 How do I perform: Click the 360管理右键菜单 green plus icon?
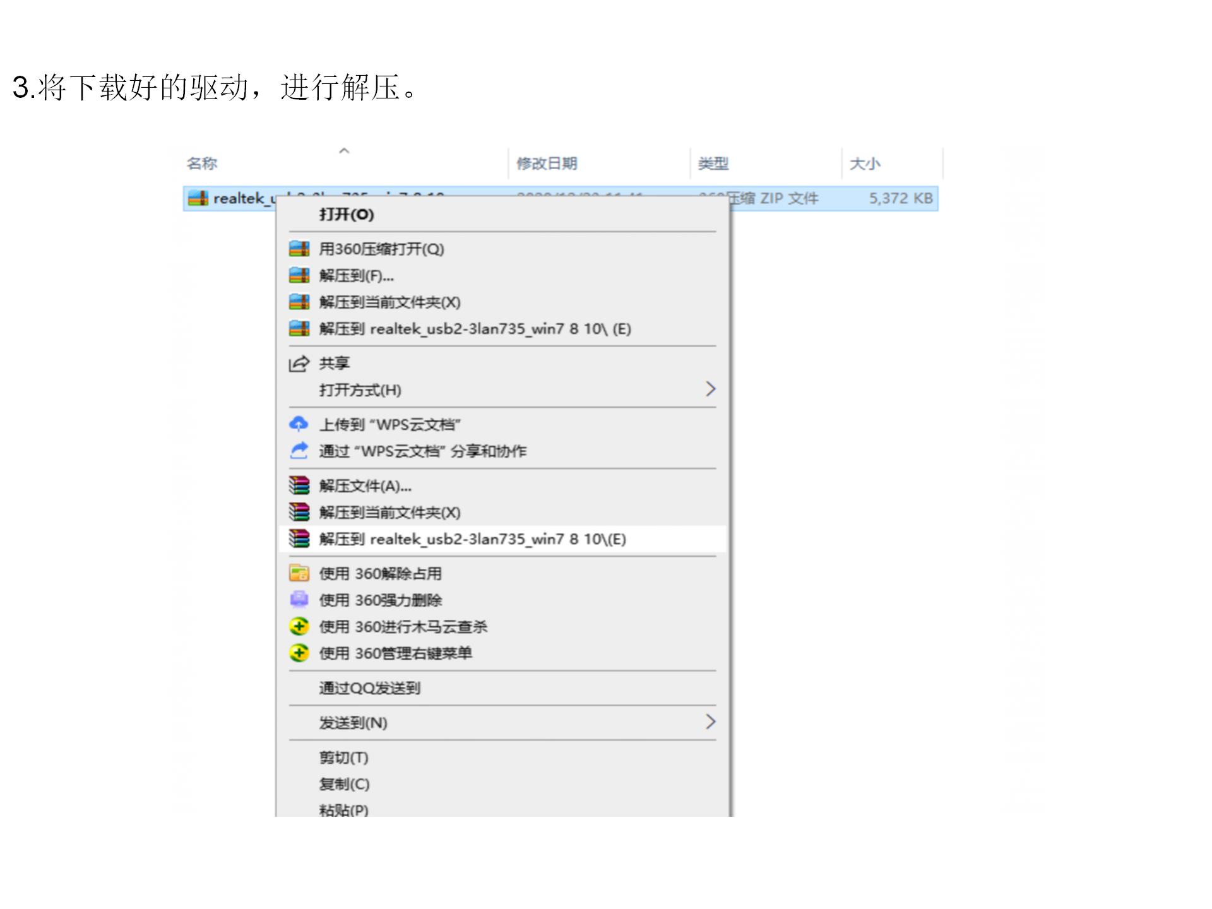[x=299, y=653]
